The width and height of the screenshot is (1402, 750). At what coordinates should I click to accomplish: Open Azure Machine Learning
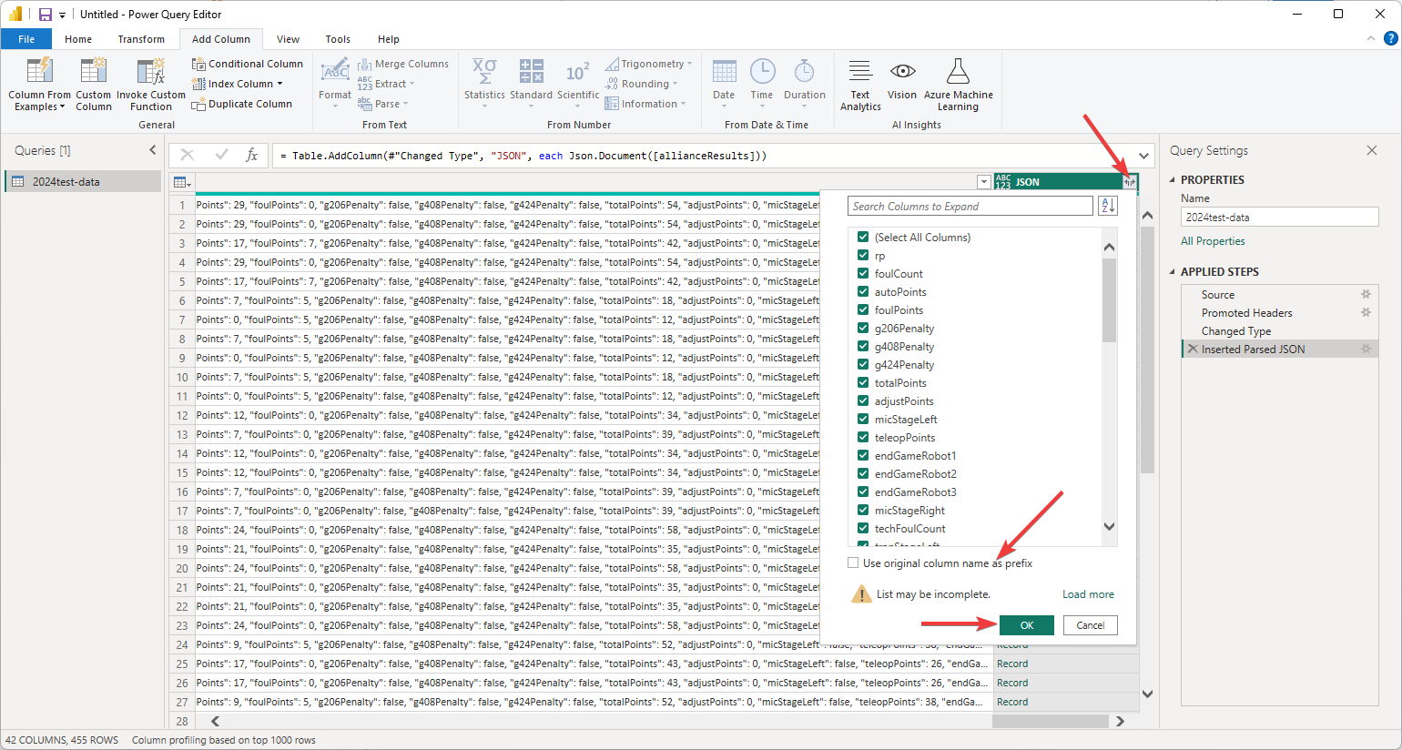958,84
